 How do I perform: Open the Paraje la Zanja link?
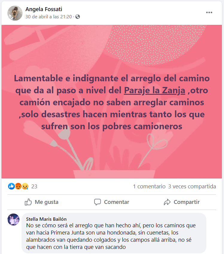(x=155, y=90)
